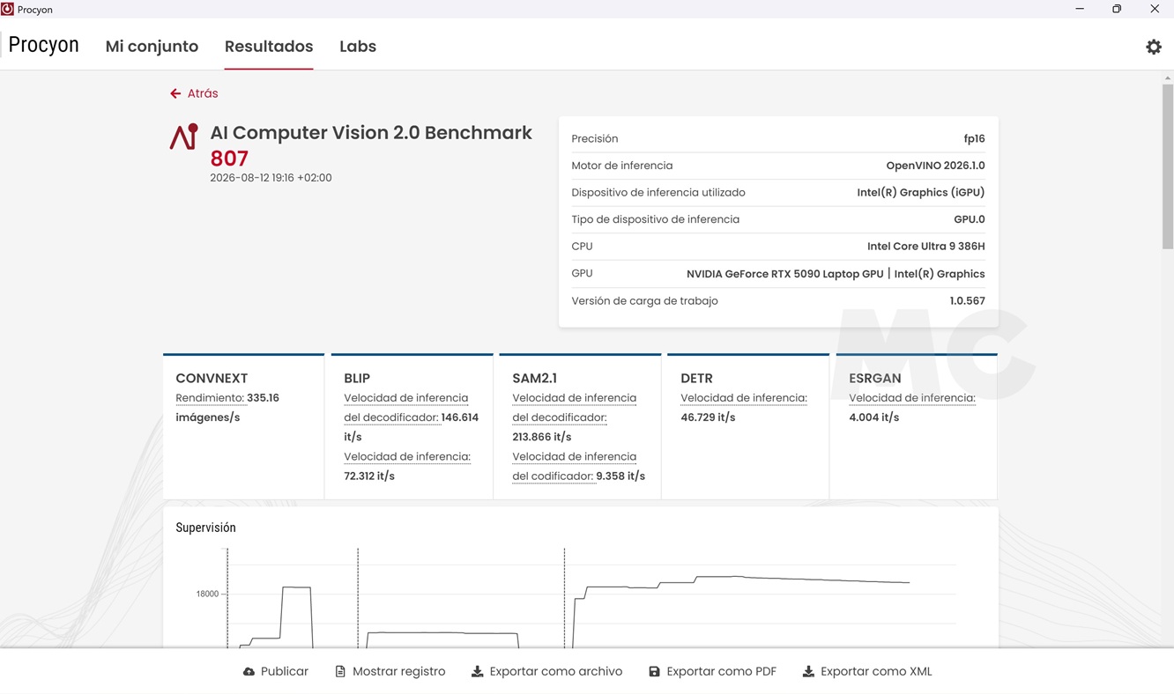Click SAM2.1 decoder speed 213.866 it/s
The width and height of the screenshot is (1174, 694).
coord(542,437)
